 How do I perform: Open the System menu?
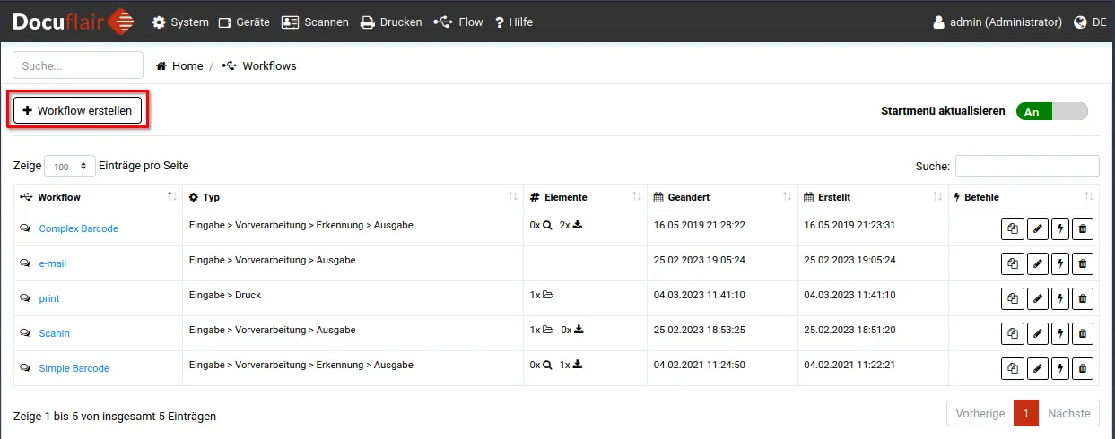(x=180, y=22)
